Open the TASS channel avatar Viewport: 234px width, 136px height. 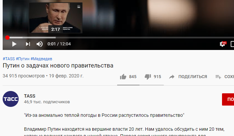[x=11, y=99]
